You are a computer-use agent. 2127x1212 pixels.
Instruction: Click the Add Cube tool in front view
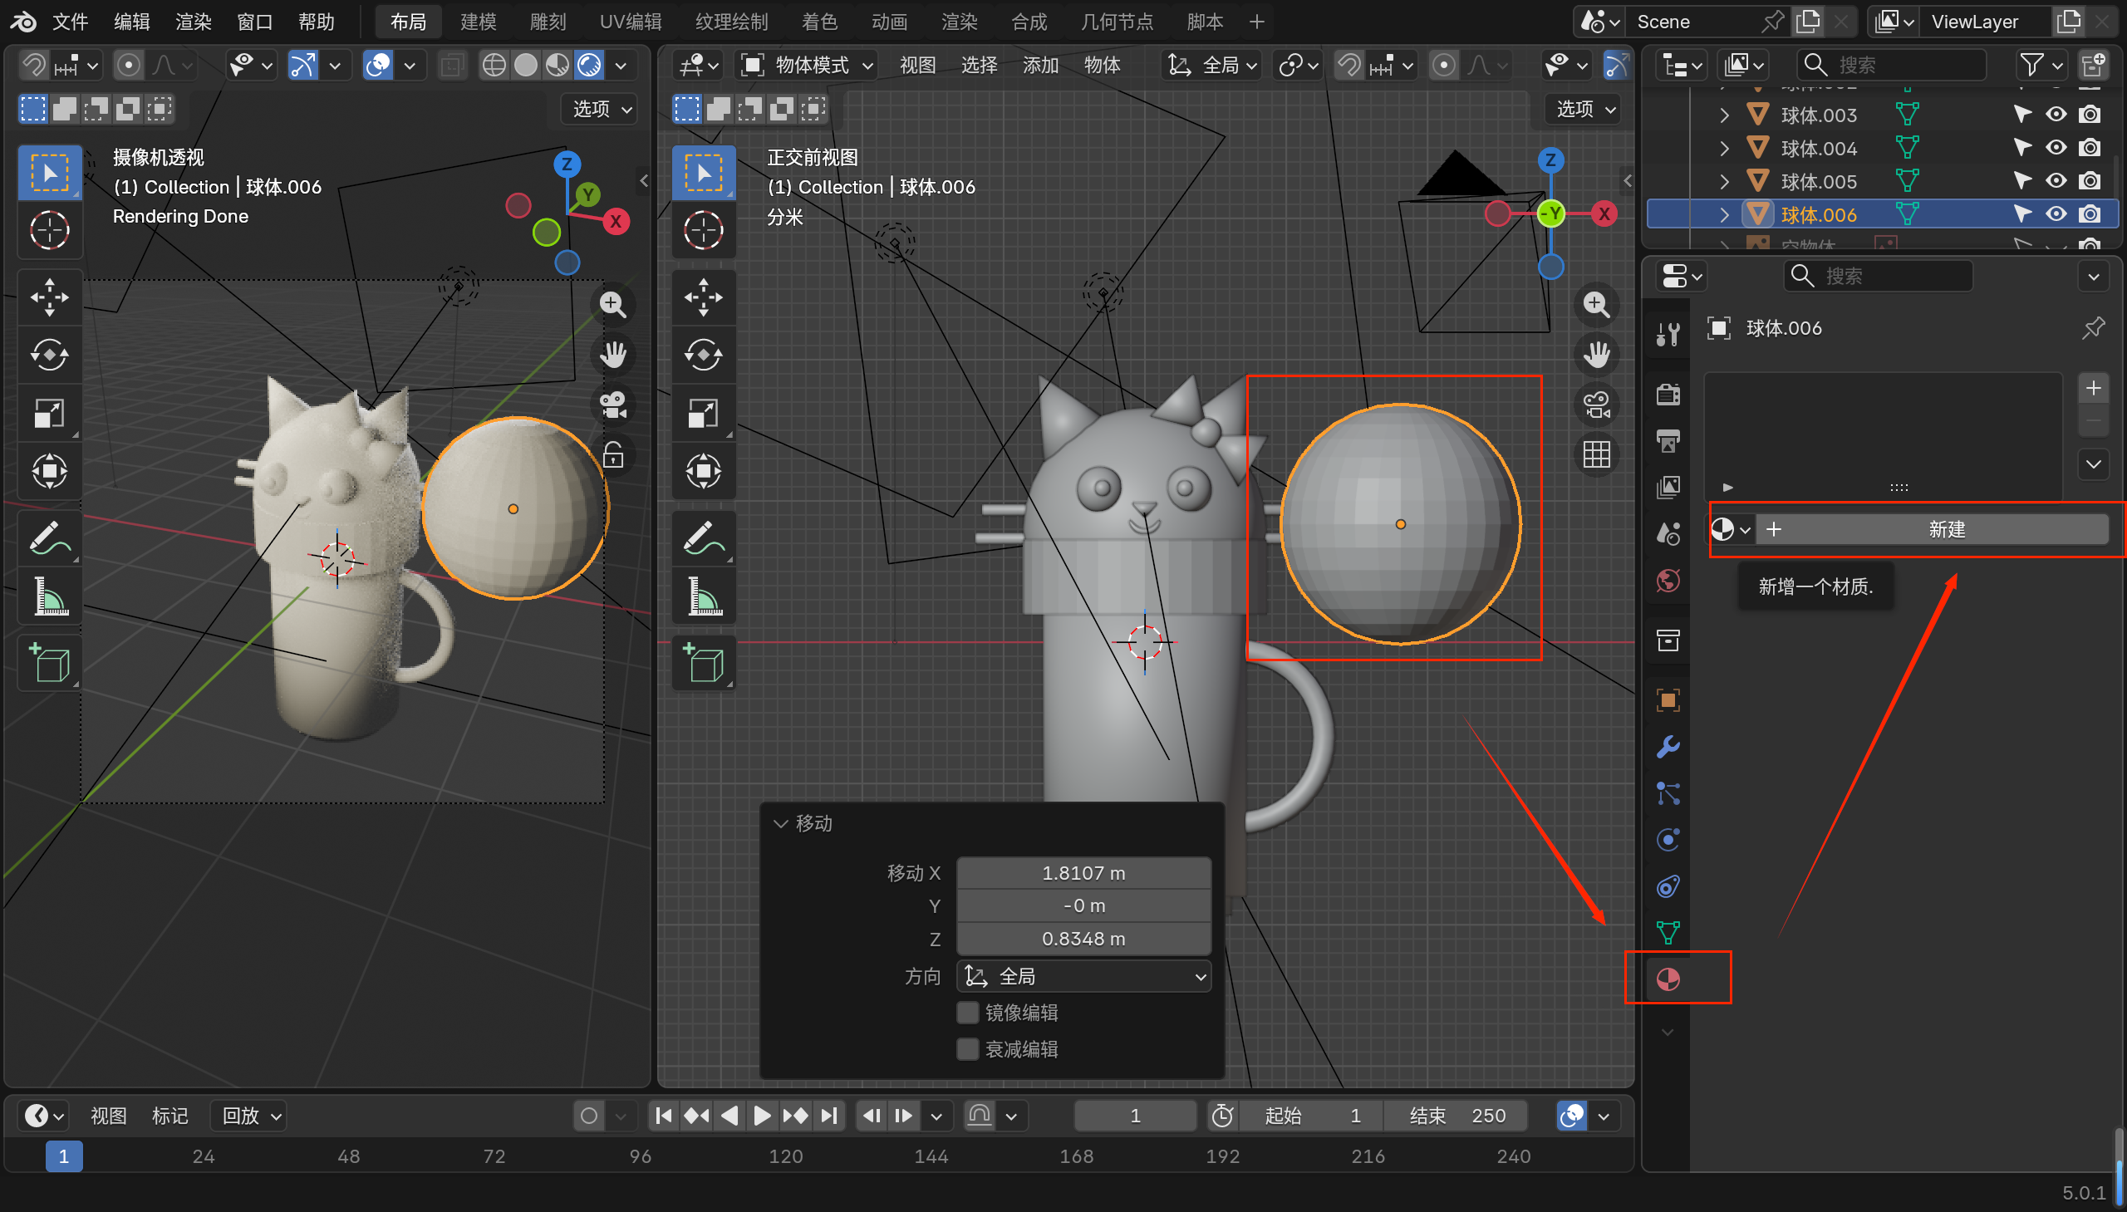pos(704,664)
